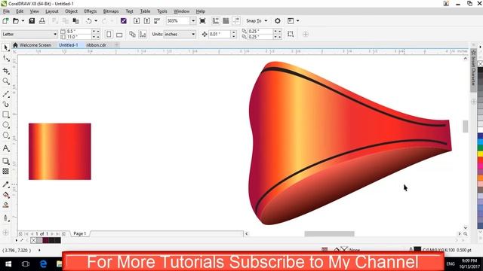Screen dimensions: 483x271
Task: Open the Windows Start menu
Action: (x=8, y=264)
